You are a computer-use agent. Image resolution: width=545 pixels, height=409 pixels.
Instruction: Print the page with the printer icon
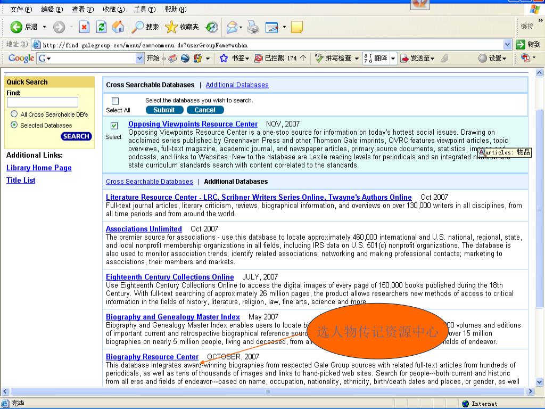[x=253, y=27]
